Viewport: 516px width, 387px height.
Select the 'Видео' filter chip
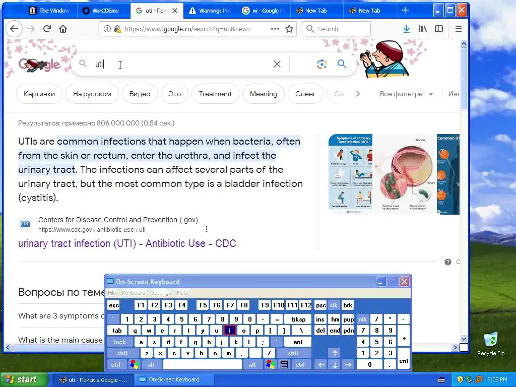point(140,94)
